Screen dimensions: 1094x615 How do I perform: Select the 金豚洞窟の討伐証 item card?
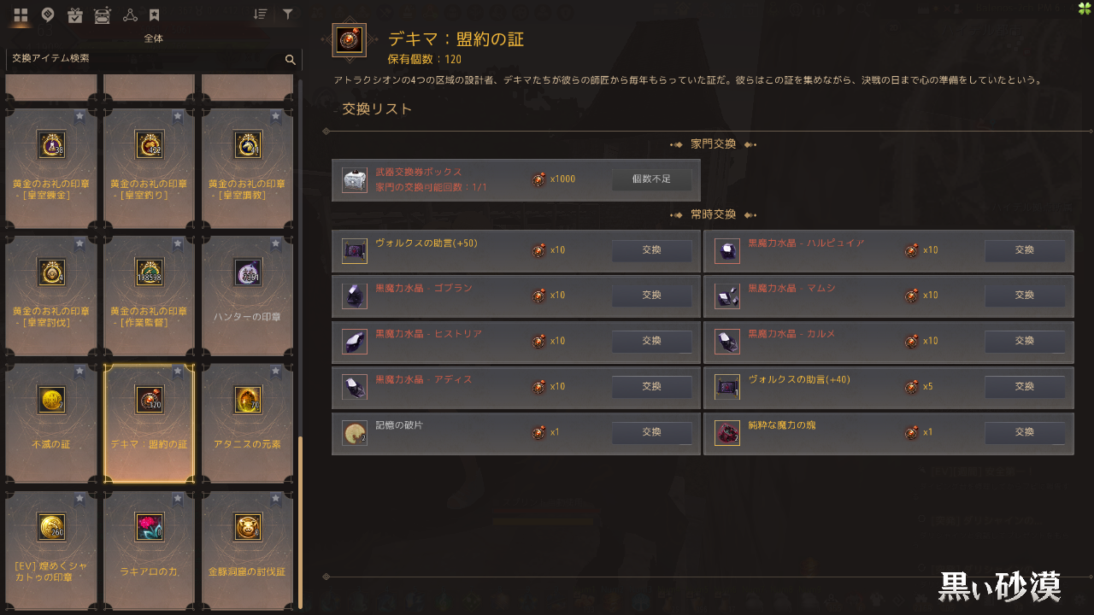[247, 547]
